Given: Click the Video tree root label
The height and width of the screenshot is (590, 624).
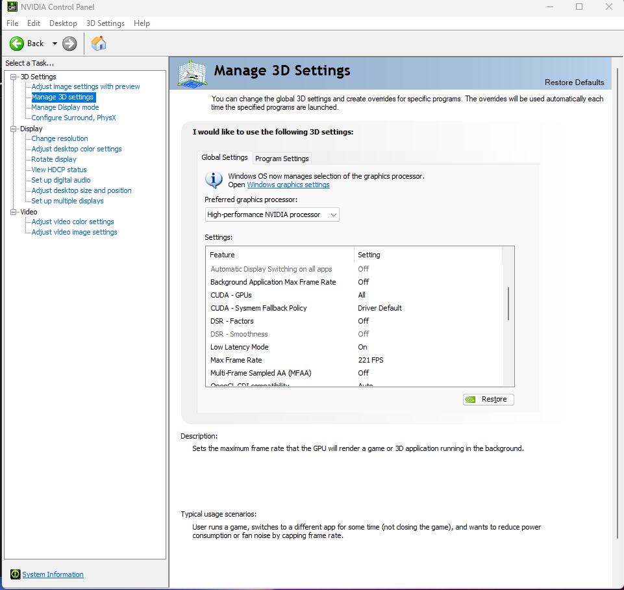Looking at the screenshot, I should click(x=29, y=212).
